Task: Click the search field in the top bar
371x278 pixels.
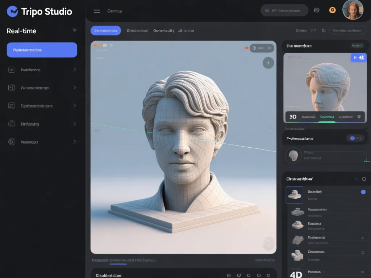Action: 284,10
